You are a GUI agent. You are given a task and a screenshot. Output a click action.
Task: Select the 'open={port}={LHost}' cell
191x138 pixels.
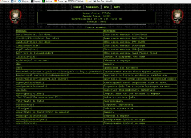(x=59, y=94)
